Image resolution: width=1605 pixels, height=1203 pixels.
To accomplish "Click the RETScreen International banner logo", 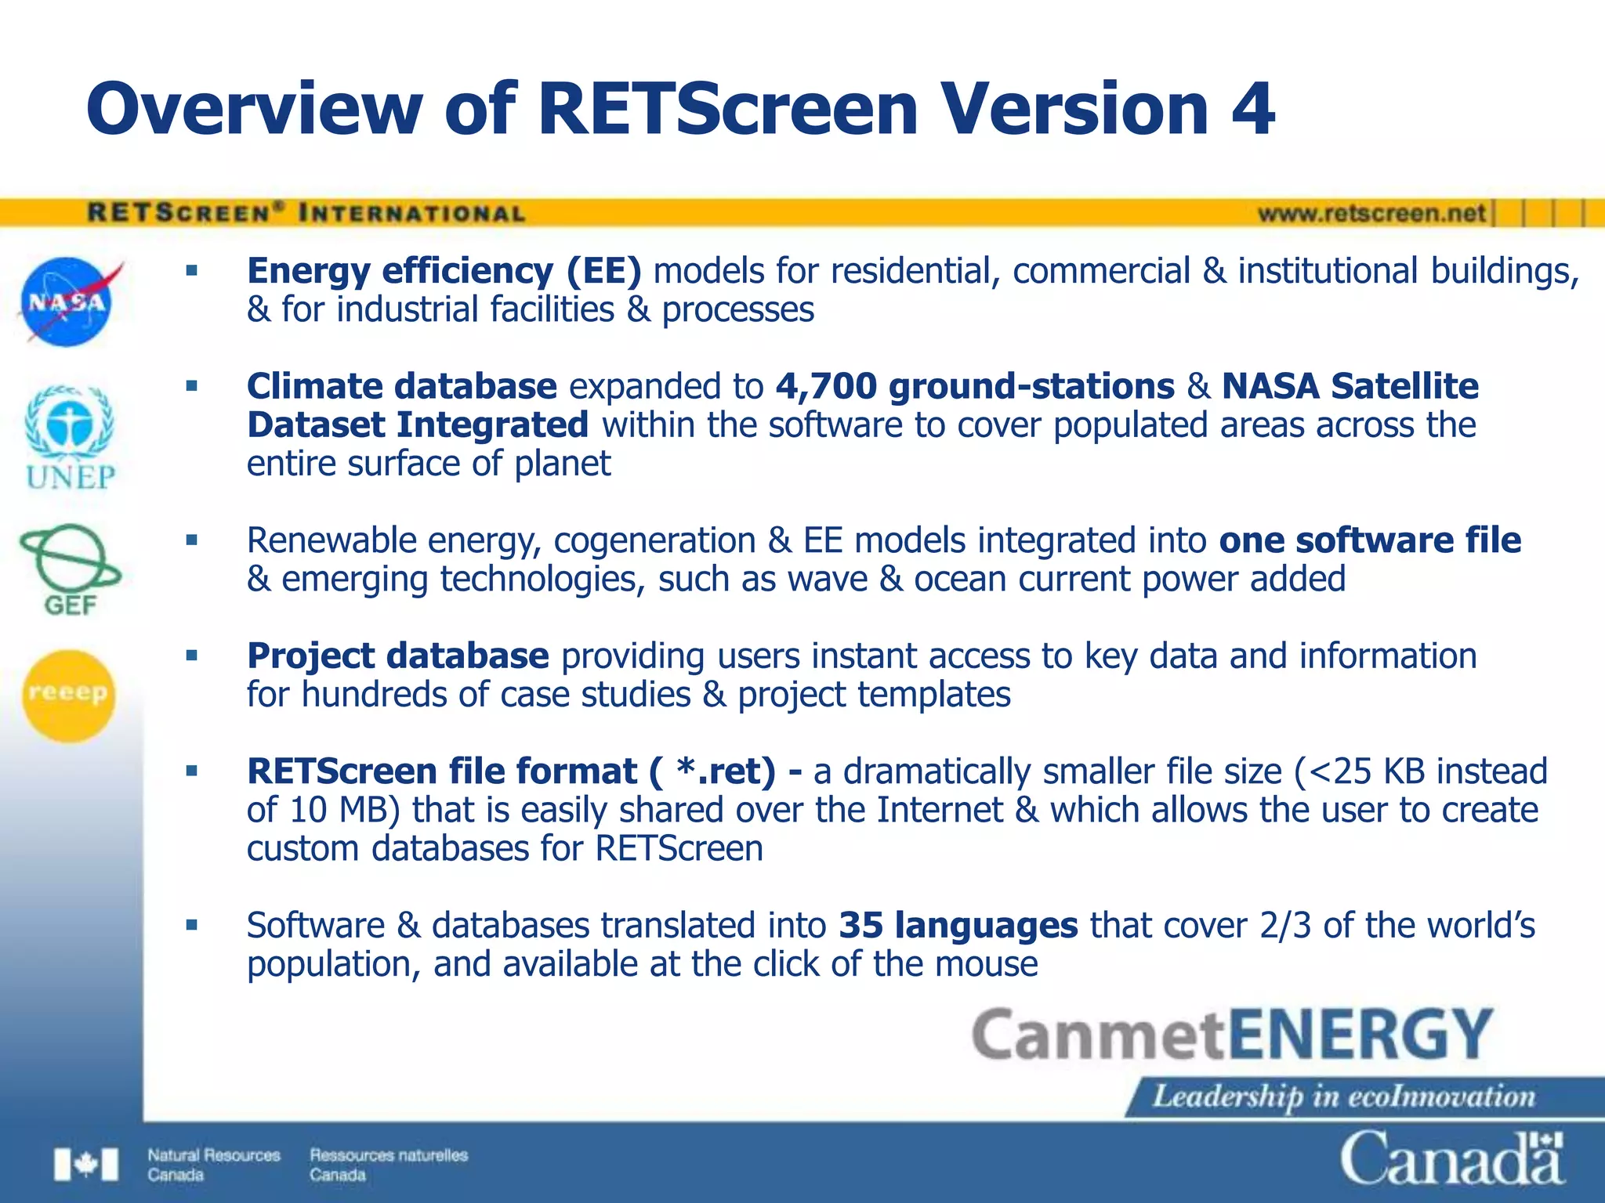I will coord(306,213).
